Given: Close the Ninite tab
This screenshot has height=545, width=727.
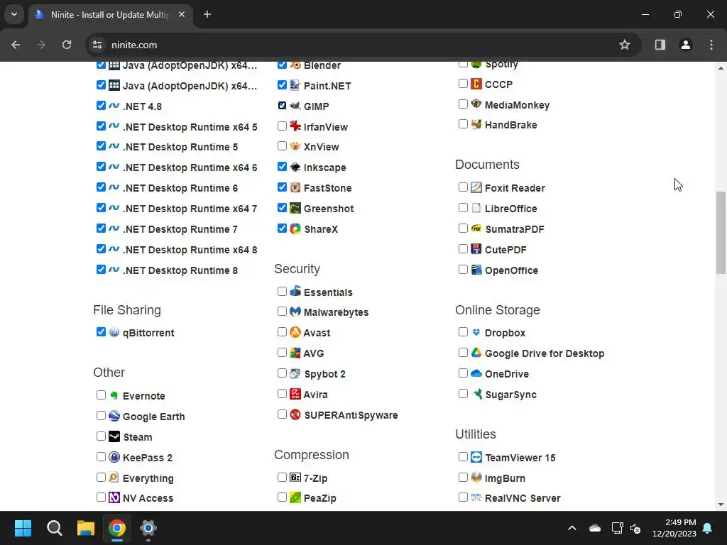Looking at the screenshot, I should pos(182,14).
